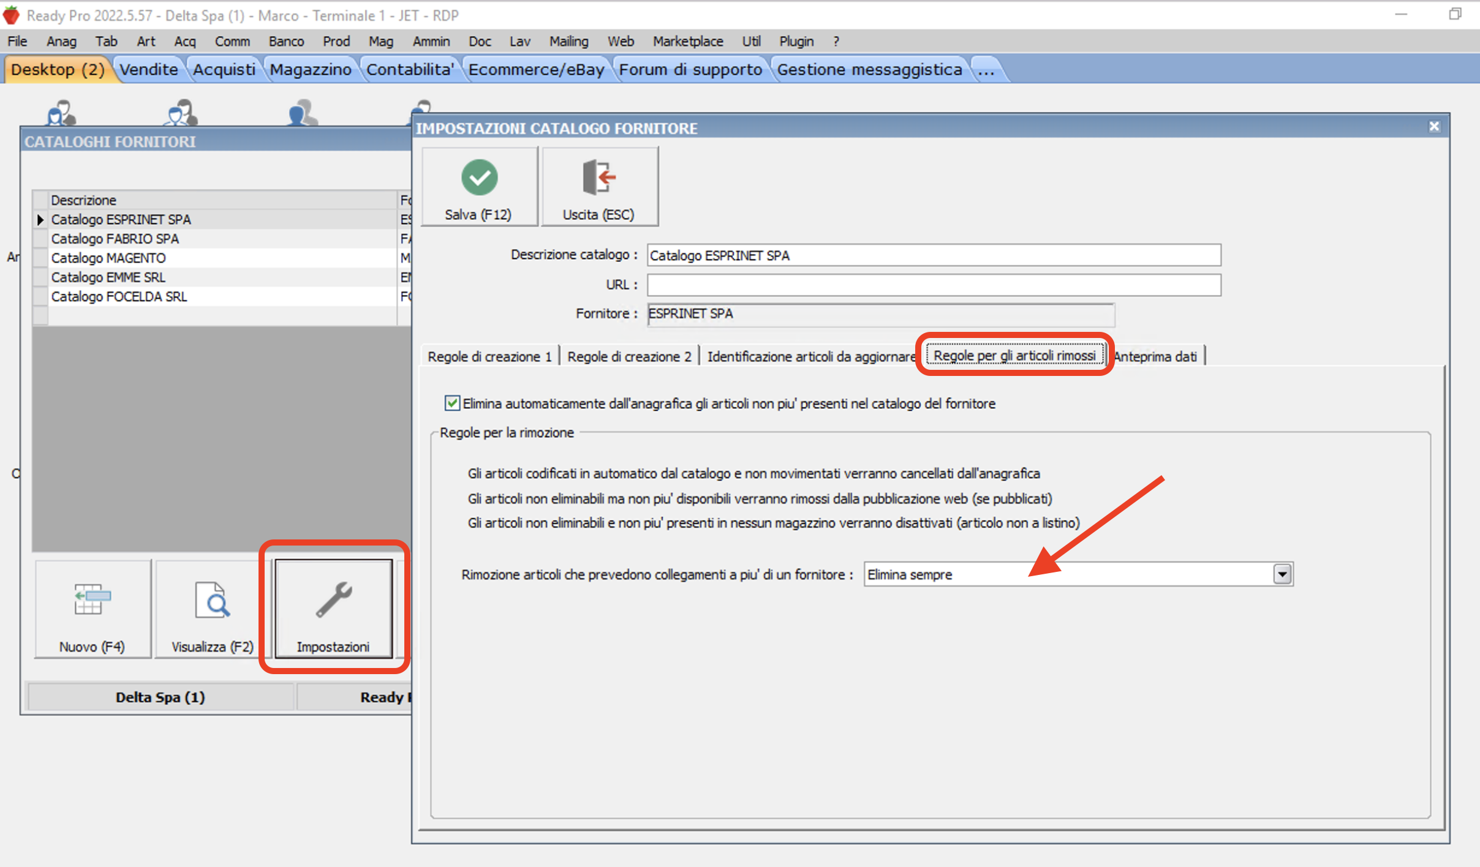Open the Tab menu

pyautogui.click(x=106, y=41)
